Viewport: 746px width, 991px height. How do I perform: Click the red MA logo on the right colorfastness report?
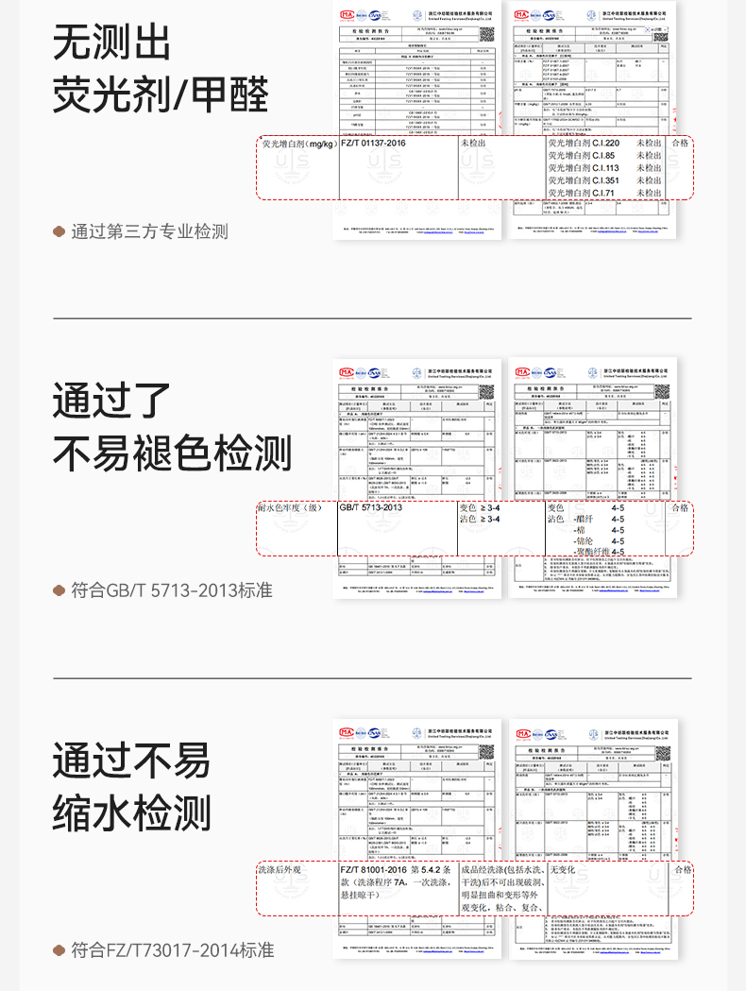tap(522, 372)
